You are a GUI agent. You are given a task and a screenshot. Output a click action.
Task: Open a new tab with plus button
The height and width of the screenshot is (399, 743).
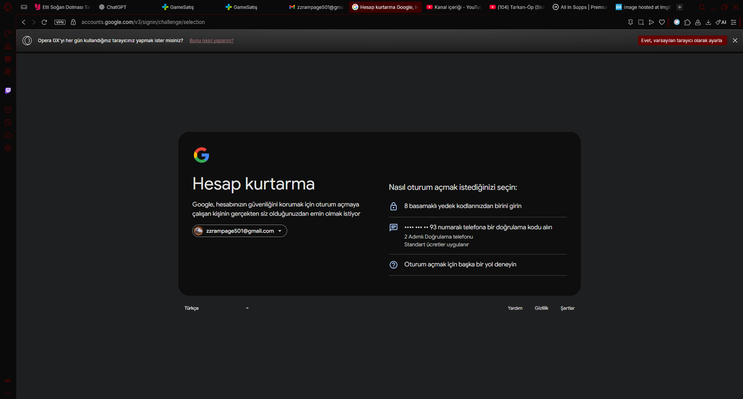click(680, 7)
